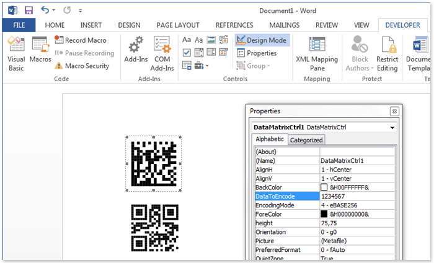Click the EncodingMode value 4 - eBASE256
The width and height of the screenshot is (434, 263).
coord(357,205)
